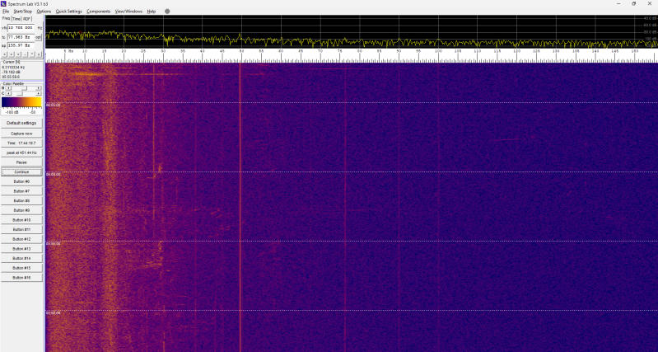Click the right arrow of the C slider
The image size is (658, 352).
pyautogui.click(x=39, y=94)
